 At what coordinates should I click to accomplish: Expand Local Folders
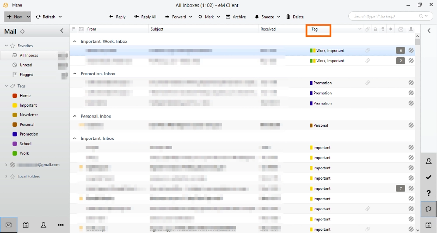(x=6, y=176)
